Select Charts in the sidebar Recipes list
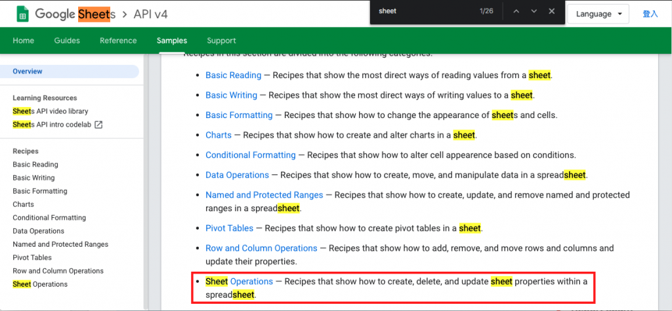Image resolution: width=672 pixels, height=311 pixels. point(23,204)
